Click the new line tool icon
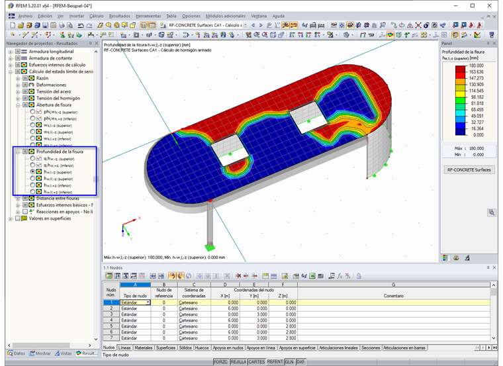The width and height of the screenshot is (503, 366). (x=25, y=34)
